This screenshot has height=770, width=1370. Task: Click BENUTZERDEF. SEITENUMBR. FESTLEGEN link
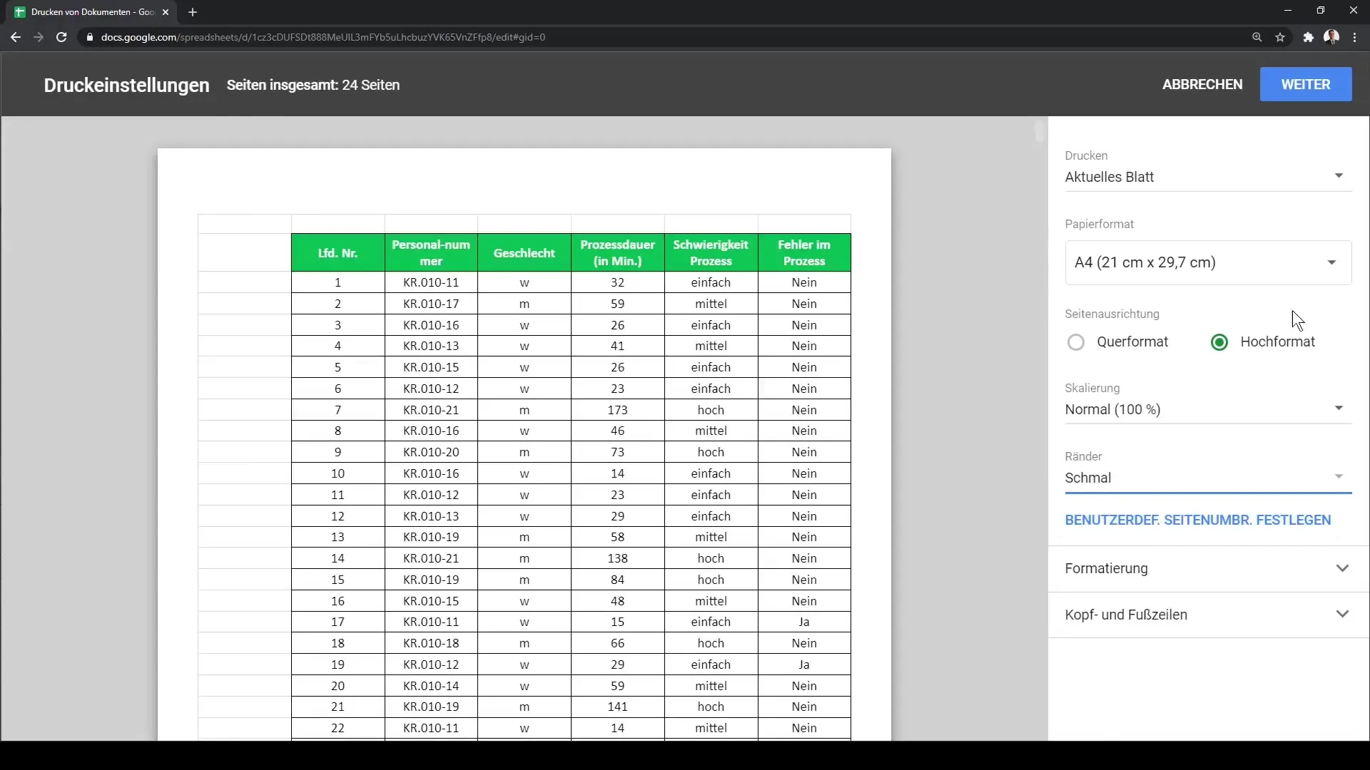tap(1198, 520)
